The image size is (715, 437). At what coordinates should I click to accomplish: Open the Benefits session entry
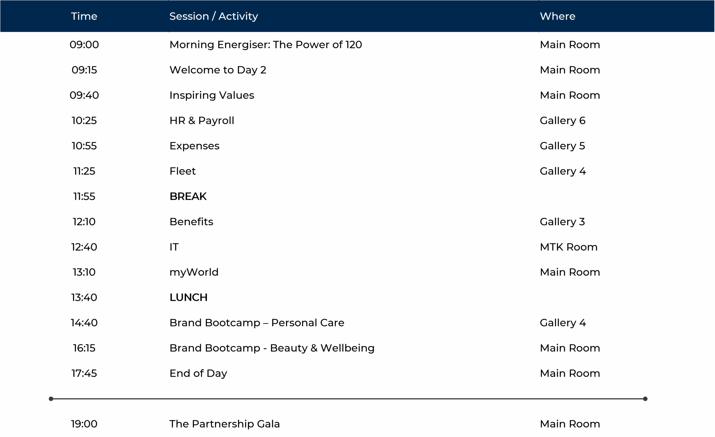pyautogui.click(x=191, y=222)
